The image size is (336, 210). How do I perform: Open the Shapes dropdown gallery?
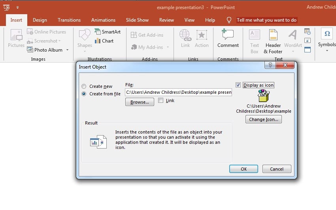tap(85, 39)
